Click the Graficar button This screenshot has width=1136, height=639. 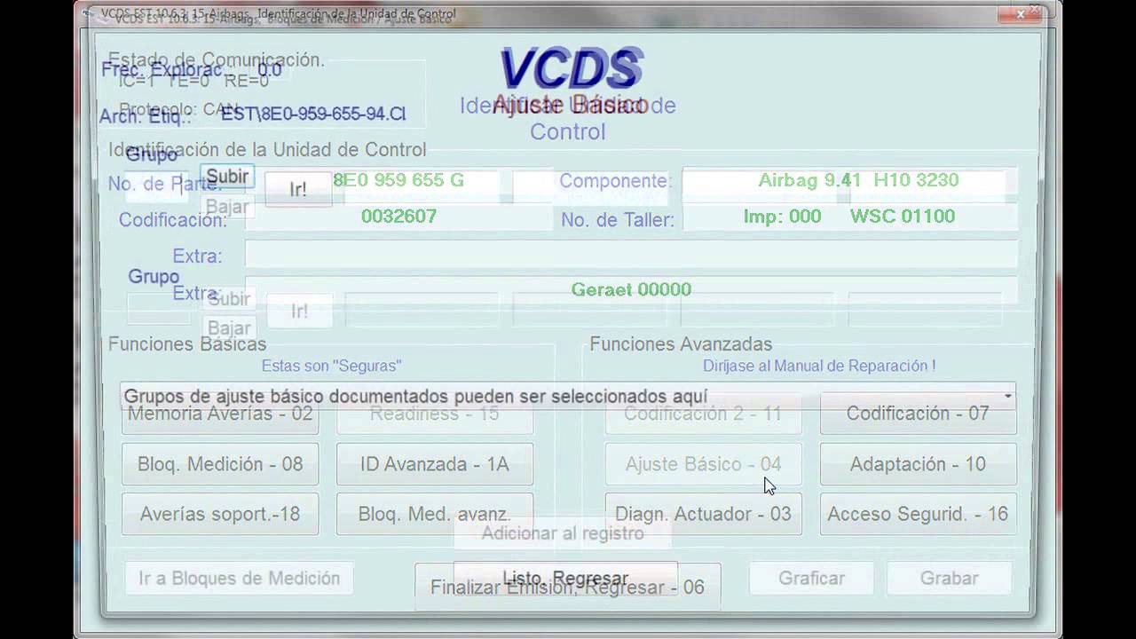pyautogui.click(x=811, y=579)
